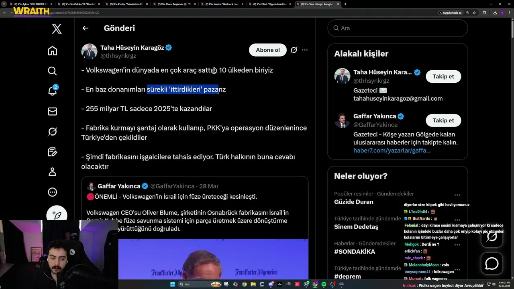Open browser profile avatar icon
Screen dimensions: 514x289
pos(502,13)
